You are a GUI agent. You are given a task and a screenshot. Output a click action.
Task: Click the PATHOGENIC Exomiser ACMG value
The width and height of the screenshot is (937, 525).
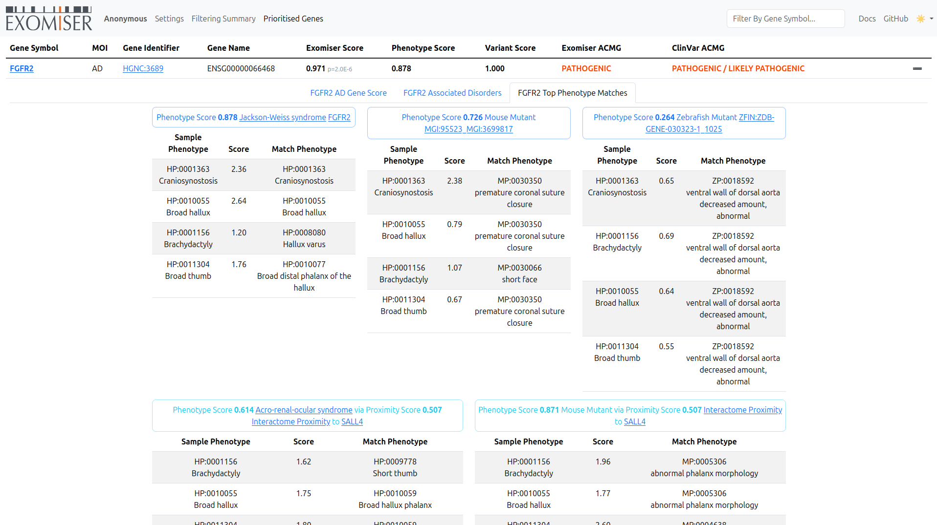tap(586, 68)
